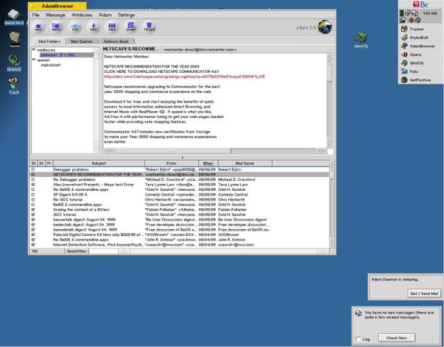This screenshot has width=444, height=347.
Task: Switch to the Mail Queries tab
Action: click(x=82, y=42)
